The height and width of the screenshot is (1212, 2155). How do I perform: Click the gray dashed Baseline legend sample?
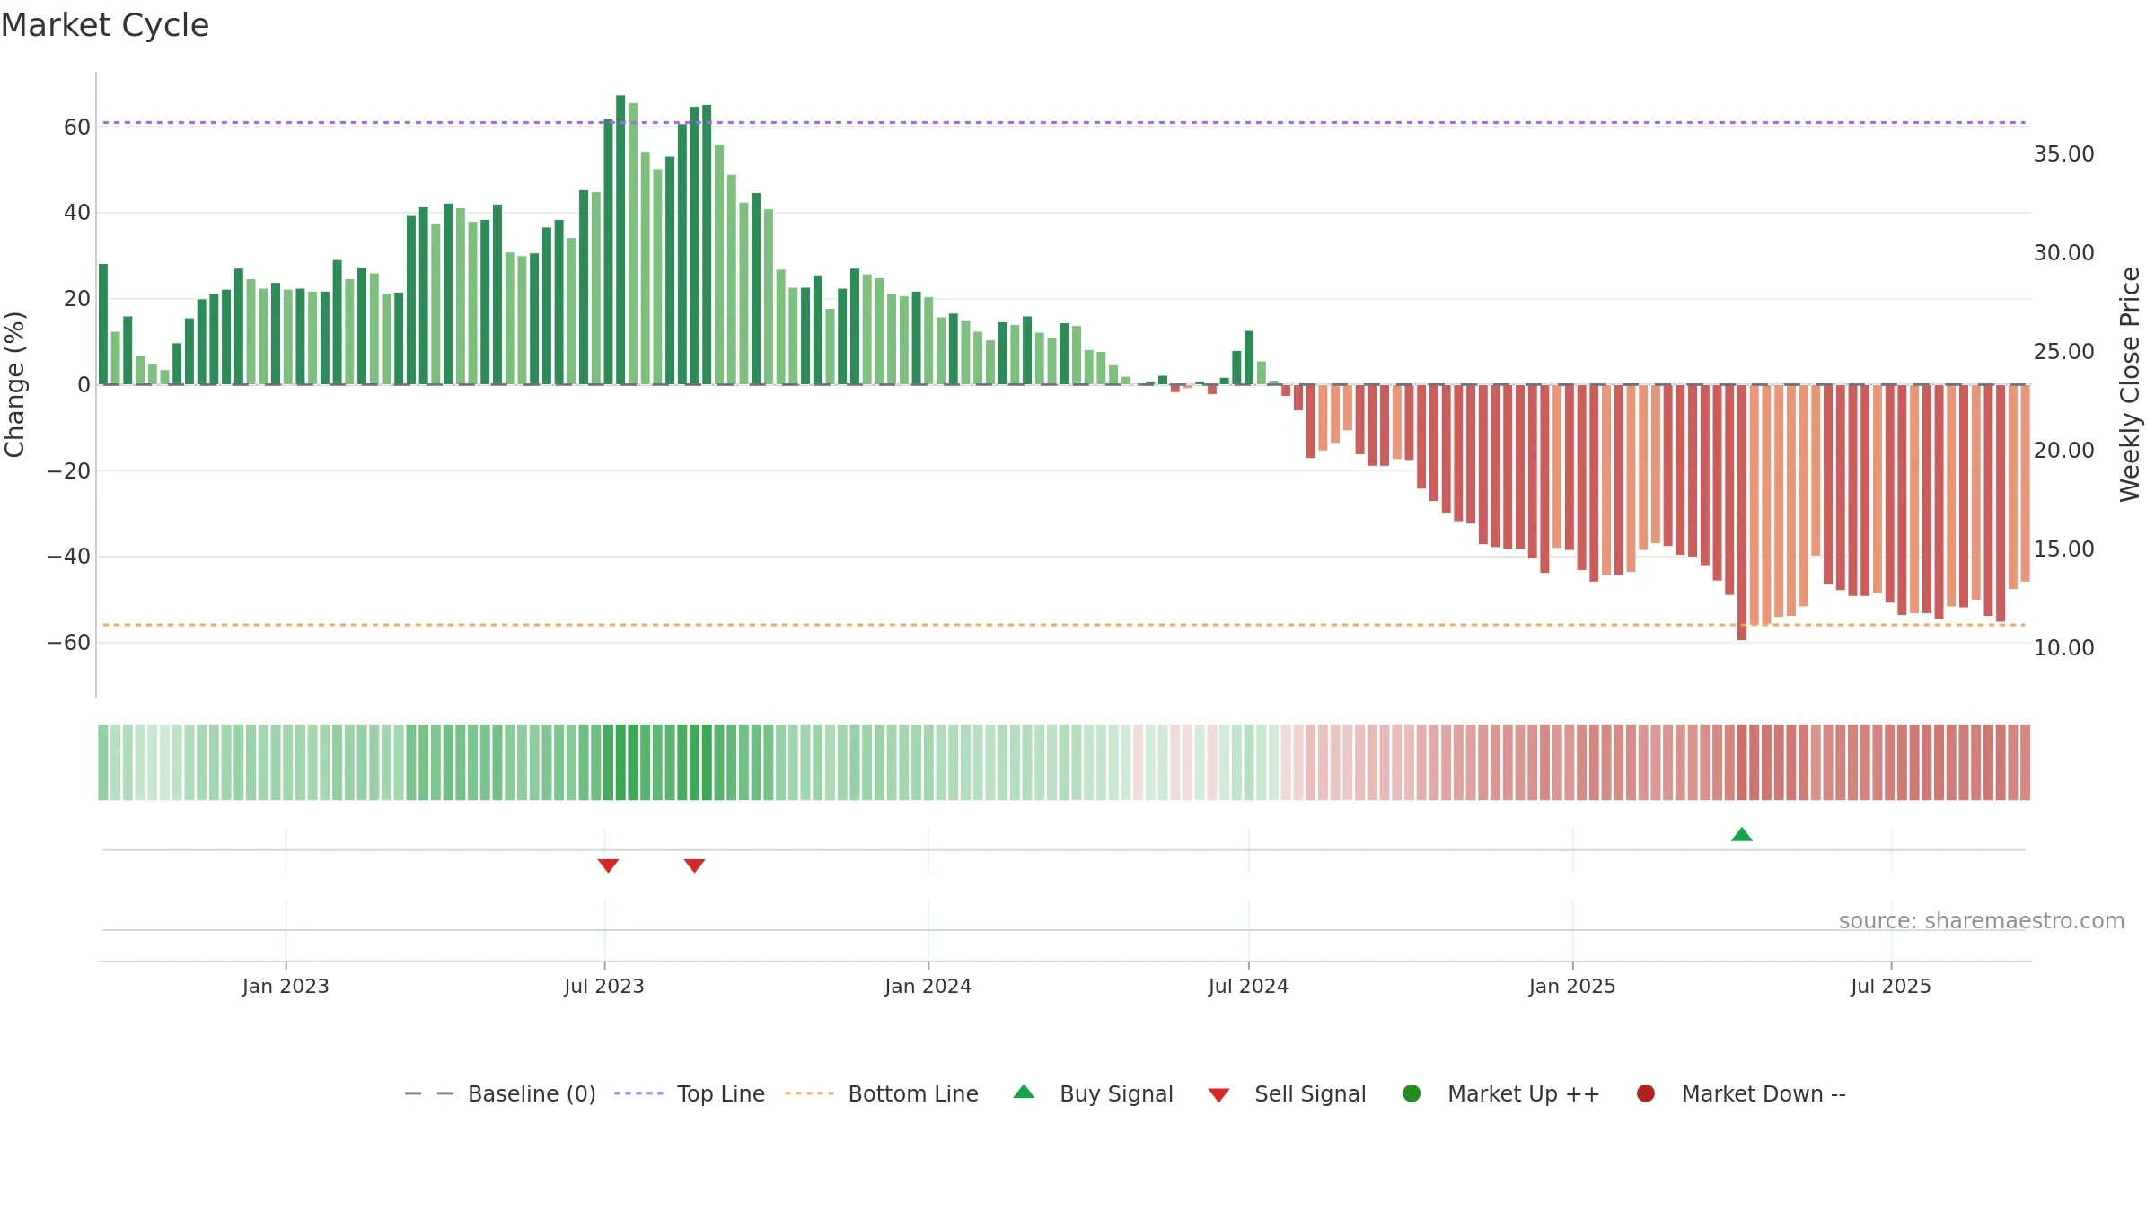pos(429,1093)
